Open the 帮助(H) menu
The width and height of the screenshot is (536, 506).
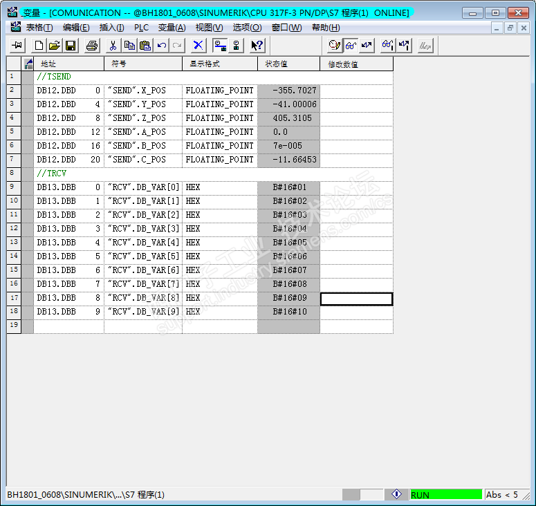pyautogui.click(x=326, y=28)
